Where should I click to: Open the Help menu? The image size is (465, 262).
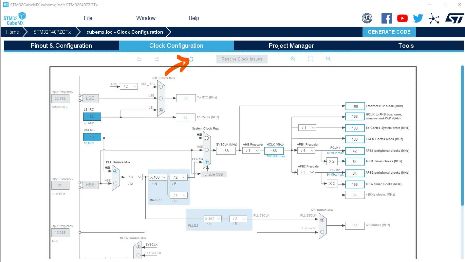194,18
